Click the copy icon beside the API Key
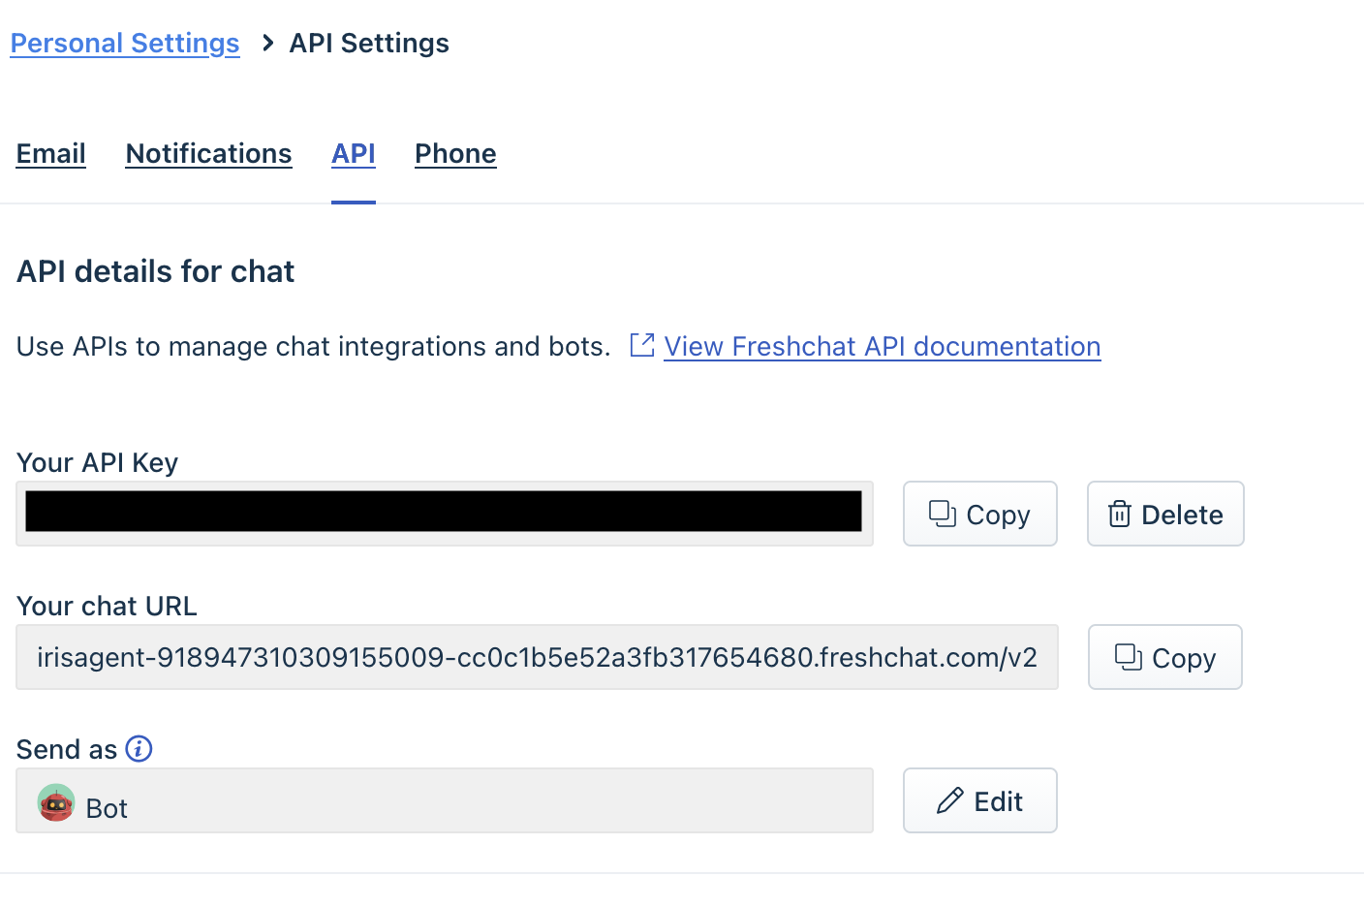The width and height of the screenshot is (1364, 907). [942, 514]
